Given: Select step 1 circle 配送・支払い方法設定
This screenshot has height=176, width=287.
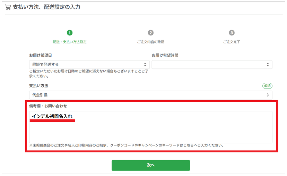Looking at the screenshot, I should pos(70,33).
